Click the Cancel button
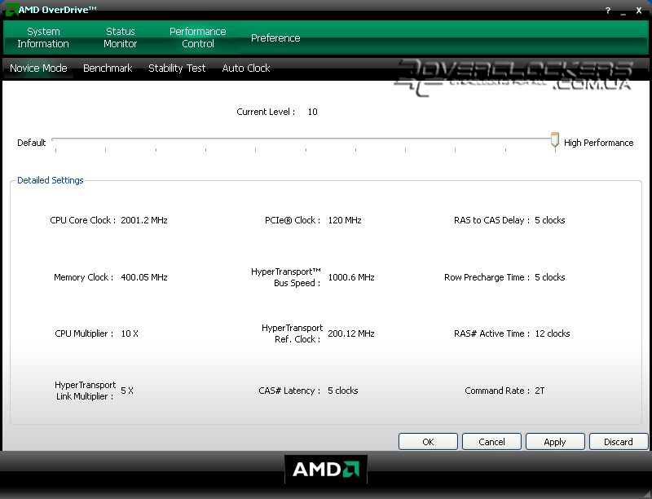The height and width of the screenshot is (499, 652). pyautogui.click(x=491, y=442)
